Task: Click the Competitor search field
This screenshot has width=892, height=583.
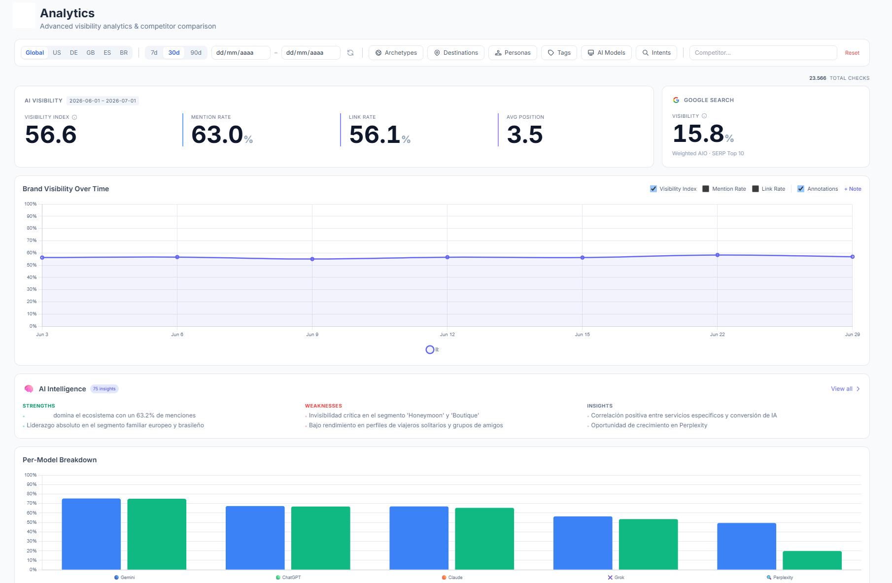Action: click(763, 53)
